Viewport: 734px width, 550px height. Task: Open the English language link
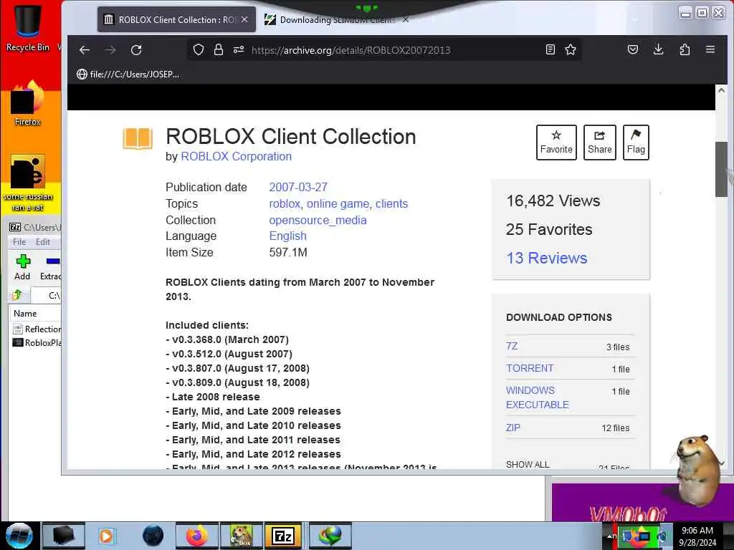pos(288,236)
